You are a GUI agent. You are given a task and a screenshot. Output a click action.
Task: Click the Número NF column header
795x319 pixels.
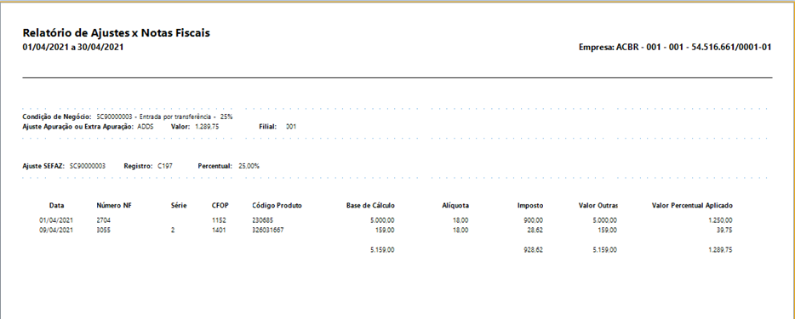[114, 206]
